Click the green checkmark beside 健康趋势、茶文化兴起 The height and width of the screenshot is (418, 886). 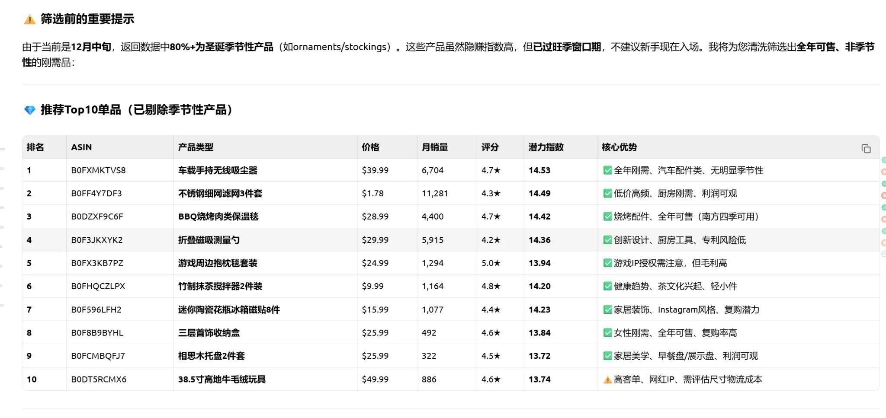607,286
